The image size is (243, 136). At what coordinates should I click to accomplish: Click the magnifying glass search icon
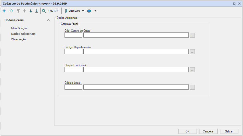coord(44,11)
